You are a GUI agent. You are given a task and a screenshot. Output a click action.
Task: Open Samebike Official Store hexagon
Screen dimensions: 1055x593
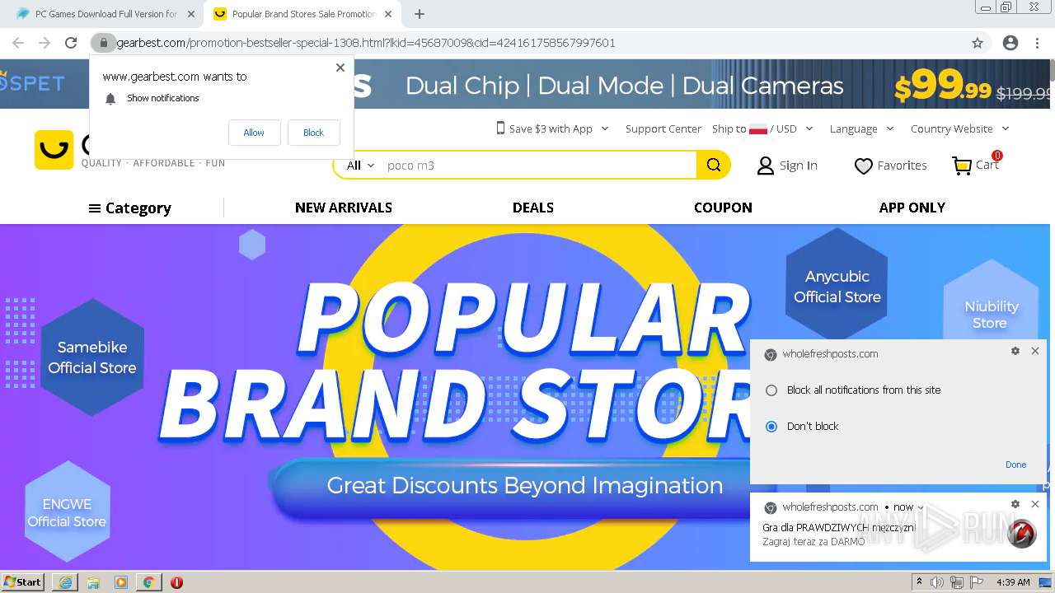92,357
